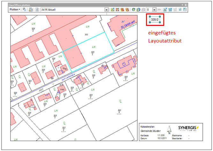This screenshot has width=213, height=151.
Task: Open the toolbar options arrow in title bar
Action: point(182,5)
